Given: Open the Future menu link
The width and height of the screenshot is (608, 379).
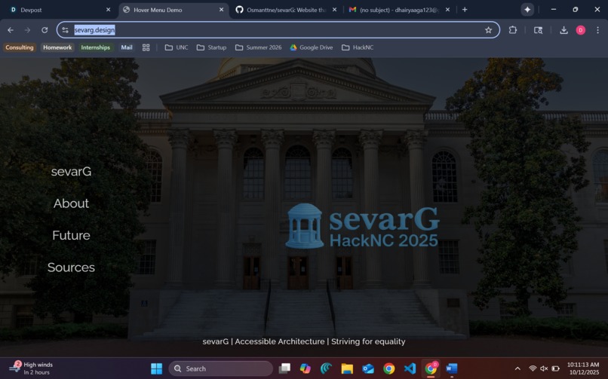Looking at the screenshot, I should point(72,235).
